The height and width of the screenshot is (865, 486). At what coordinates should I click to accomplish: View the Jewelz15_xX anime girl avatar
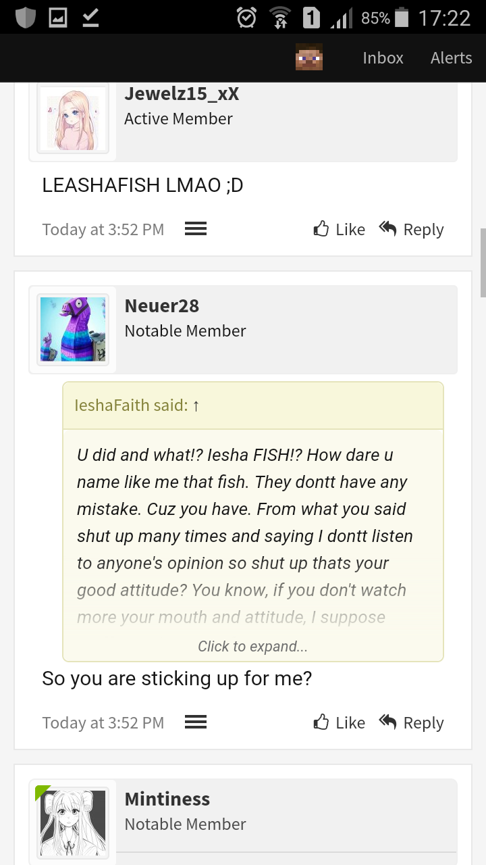point(73,119)
